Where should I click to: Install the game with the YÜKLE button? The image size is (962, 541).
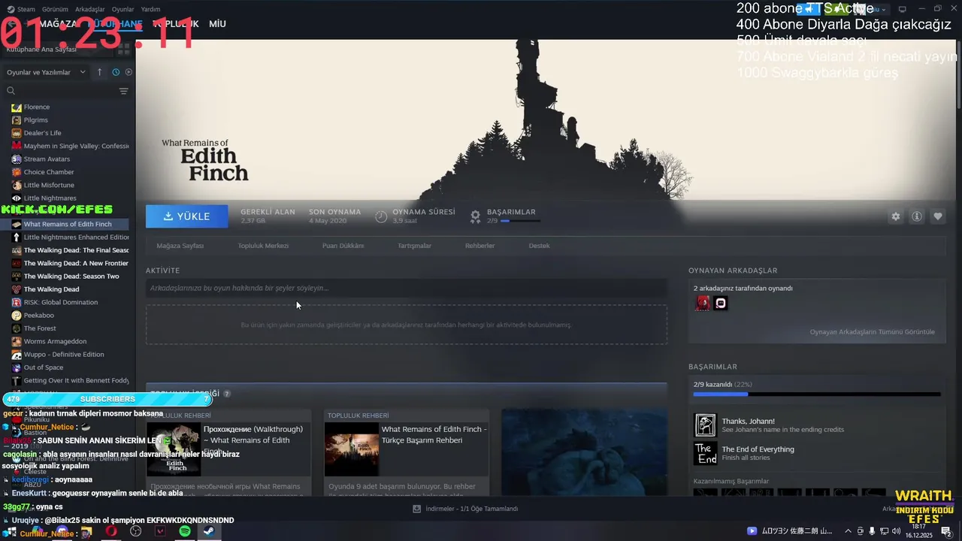coord(186,216)
